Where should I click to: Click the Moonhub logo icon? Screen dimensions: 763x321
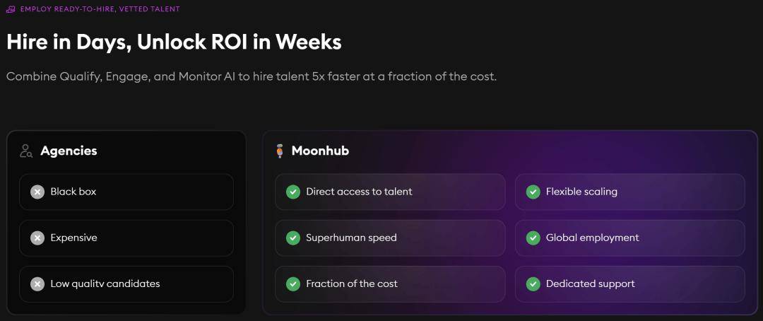pyautogui.click(x=279, y=151)
